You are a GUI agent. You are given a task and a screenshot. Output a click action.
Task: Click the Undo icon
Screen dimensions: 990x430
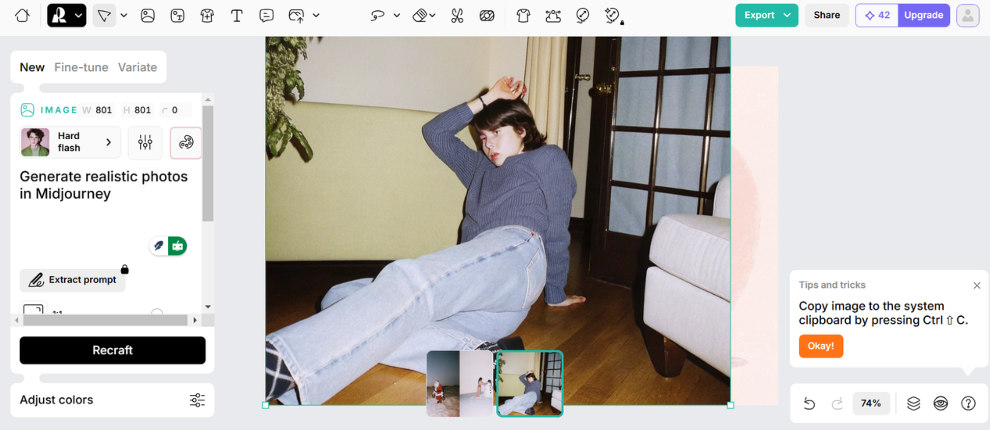coord(810,403)
